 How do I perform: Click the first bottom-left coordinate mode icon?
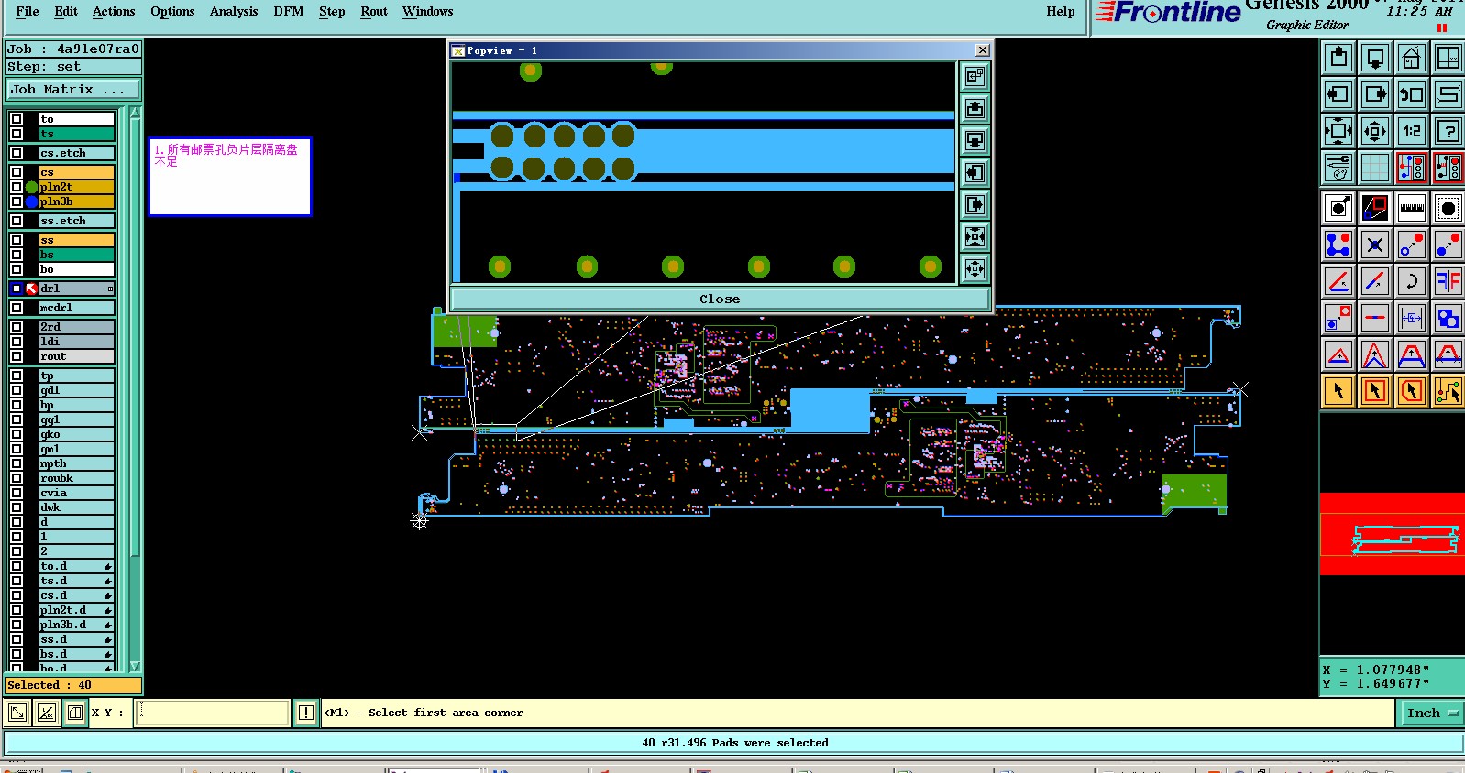point(17,713)
